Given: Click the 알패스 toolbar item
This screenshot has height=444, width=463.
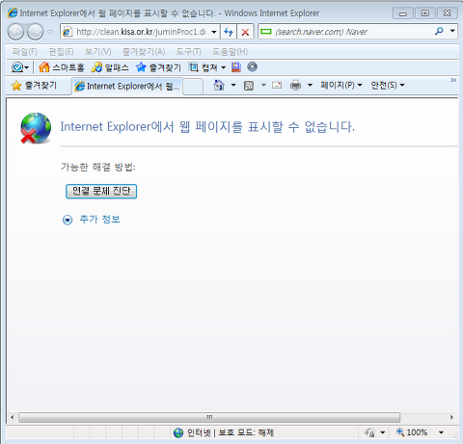Looking at the screenshot, I should pos(110,67).
